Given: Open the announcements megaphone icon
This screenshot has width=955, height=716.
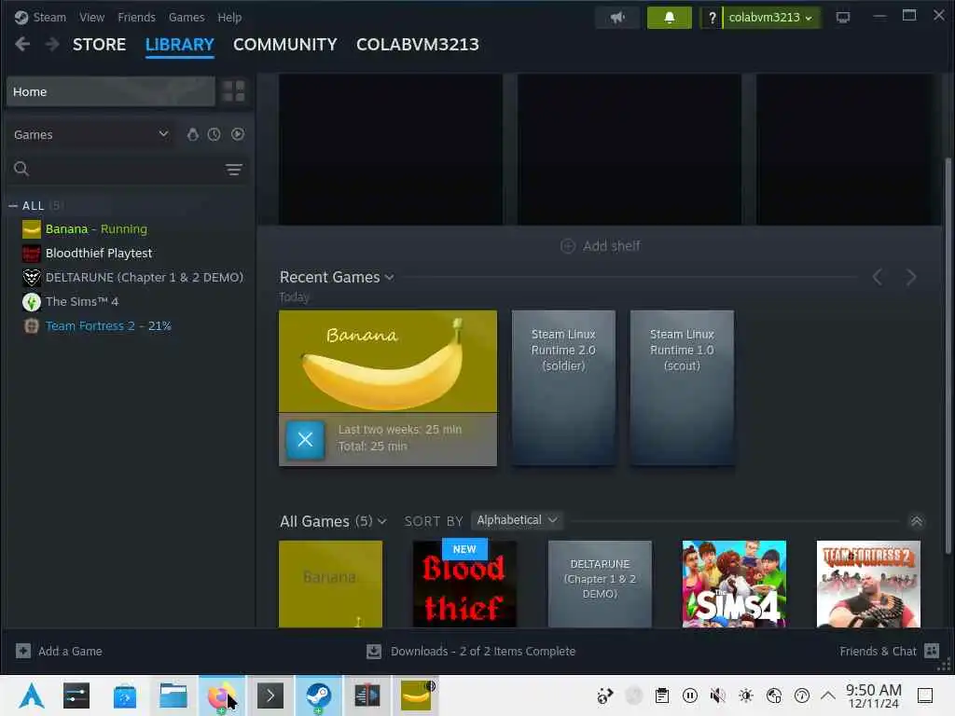Looking at the screenshot, I should click(617, 18).
